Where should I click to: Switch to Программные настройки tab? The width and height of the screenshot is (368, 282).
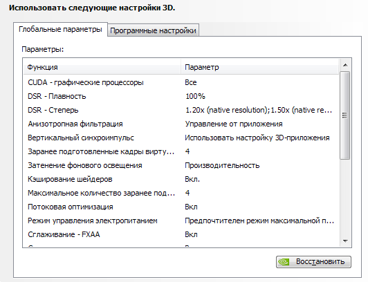coord(153,30)
